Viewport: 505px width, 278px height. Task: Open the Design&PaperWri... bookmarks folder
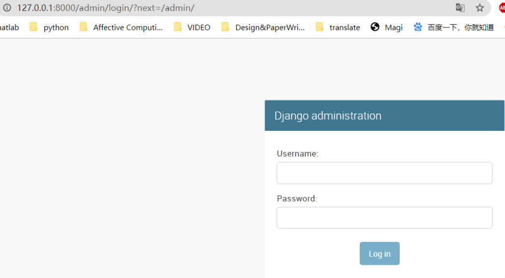[263, 27]
